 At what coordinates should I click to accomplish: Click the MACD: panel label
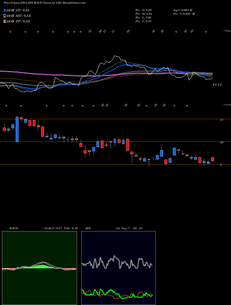(13, 228)
